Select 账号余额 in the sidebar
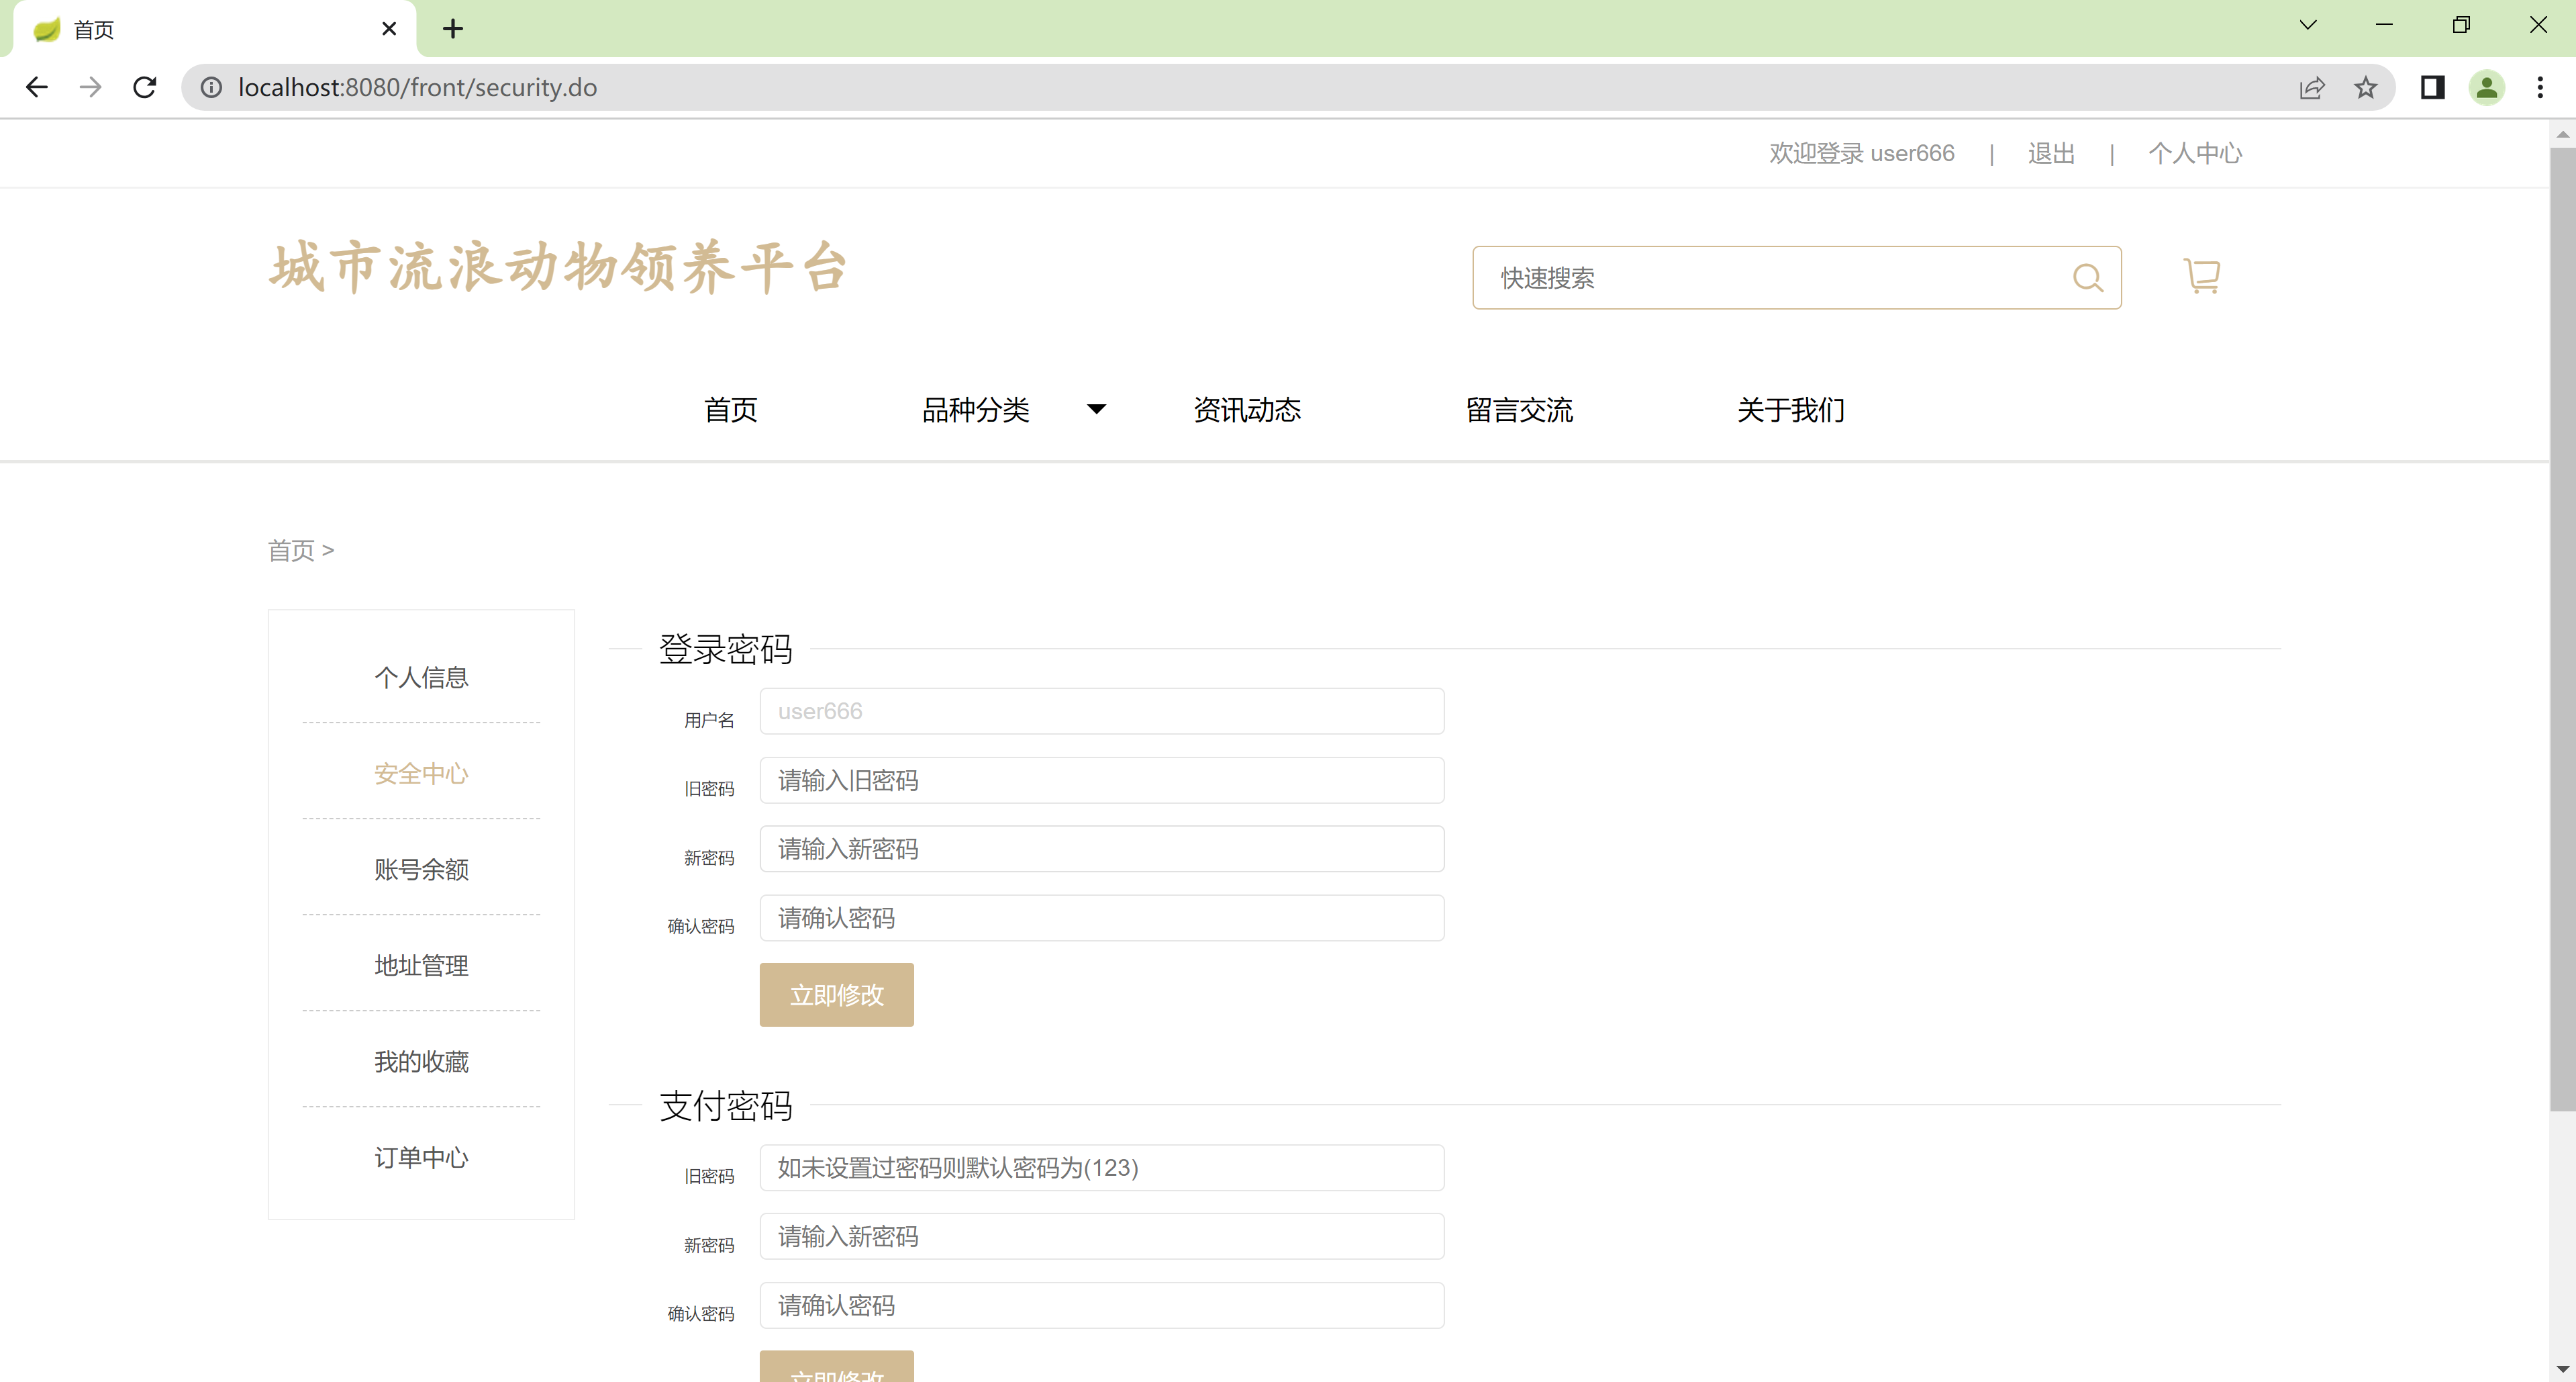 tap(421, 870)
